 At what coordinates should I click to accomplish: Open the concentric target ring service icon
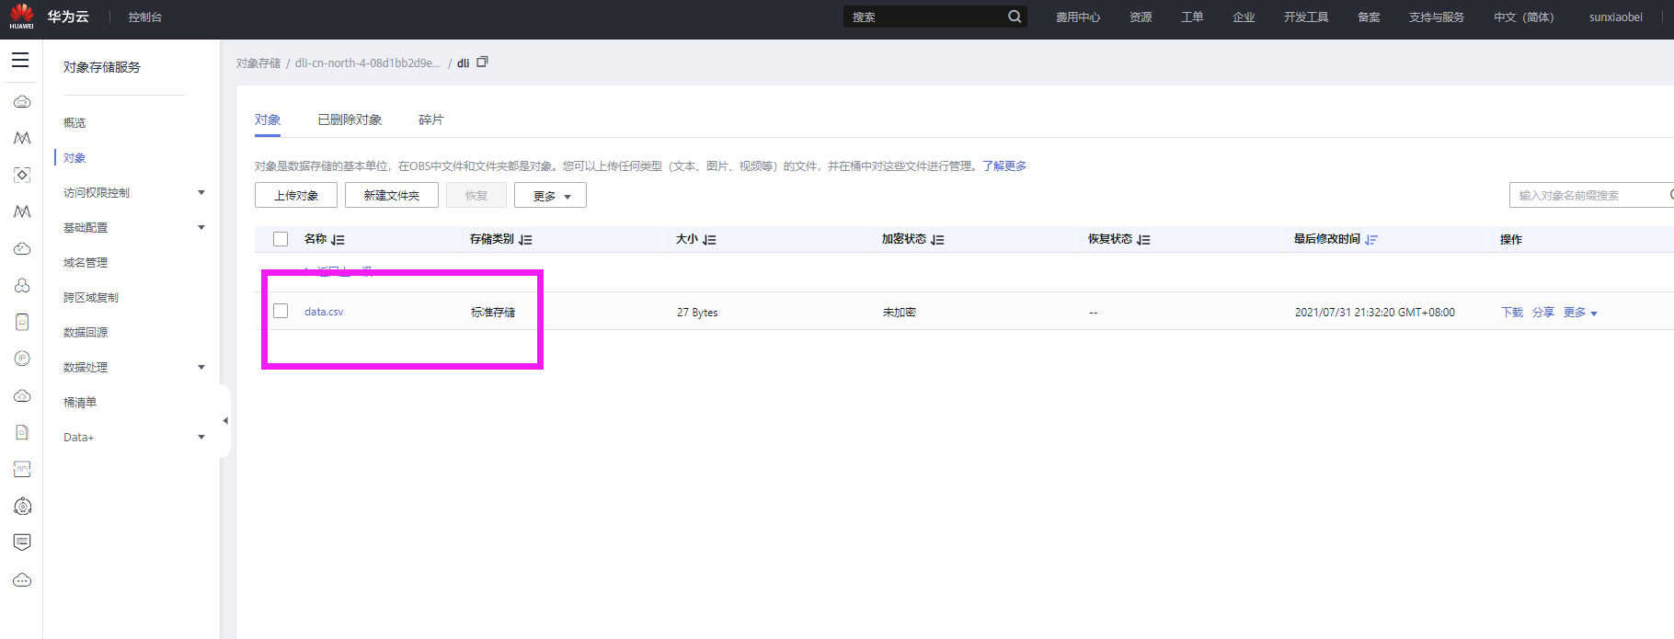coord(22,506)
